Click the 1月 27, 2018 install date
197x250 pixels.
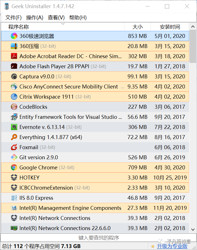pyautogui.click(x=170, y=66)
